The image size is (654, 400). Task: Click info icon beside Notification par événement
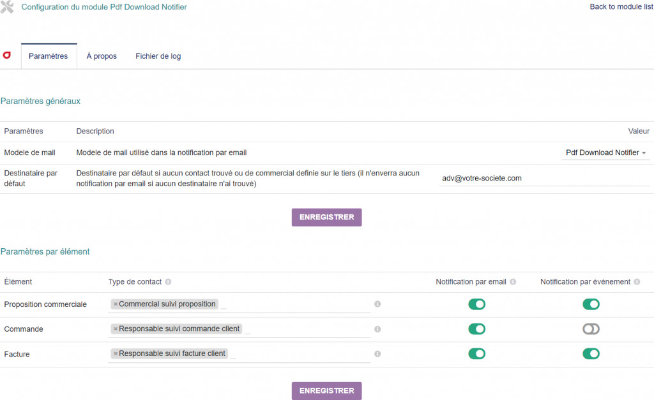coord(637,282)
